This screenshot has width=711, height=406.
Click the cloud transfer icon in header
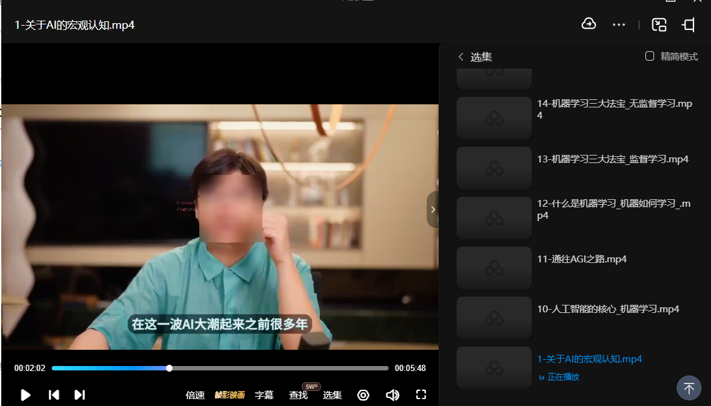coord(589,24)
